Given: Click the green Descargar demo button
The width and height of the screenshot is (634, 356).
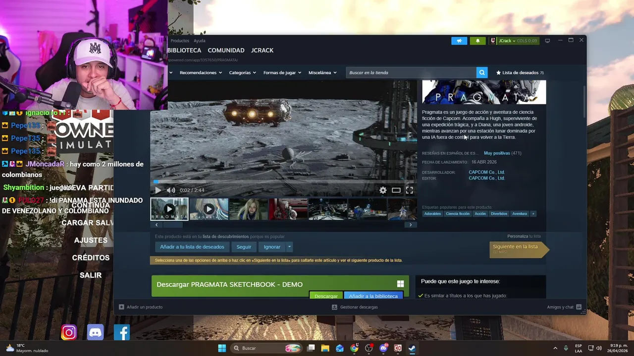Looking at the screenshot, I should pos(326,296).
